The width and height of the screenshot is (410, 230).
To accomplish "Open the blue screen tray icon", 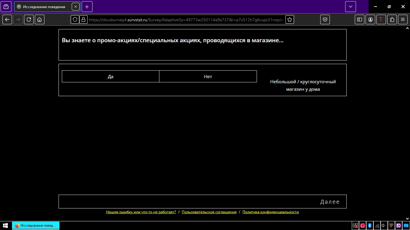I will (x=406, y=226).
